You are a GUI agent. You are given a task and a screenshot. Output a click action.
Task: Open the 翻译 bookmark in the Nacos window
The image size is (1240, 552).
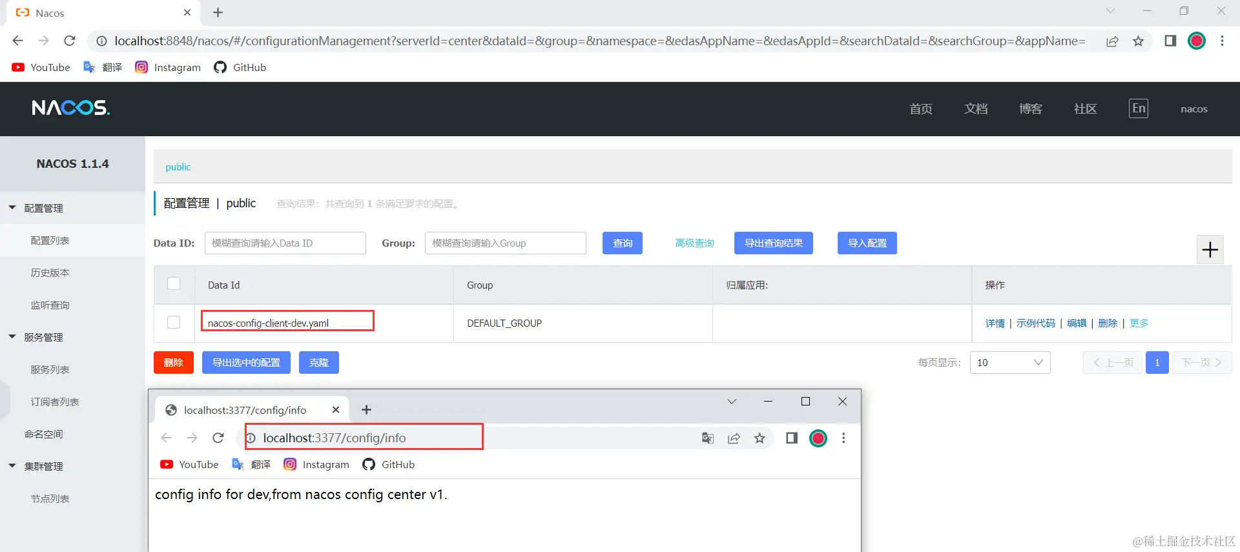click(x=103, y=67)
